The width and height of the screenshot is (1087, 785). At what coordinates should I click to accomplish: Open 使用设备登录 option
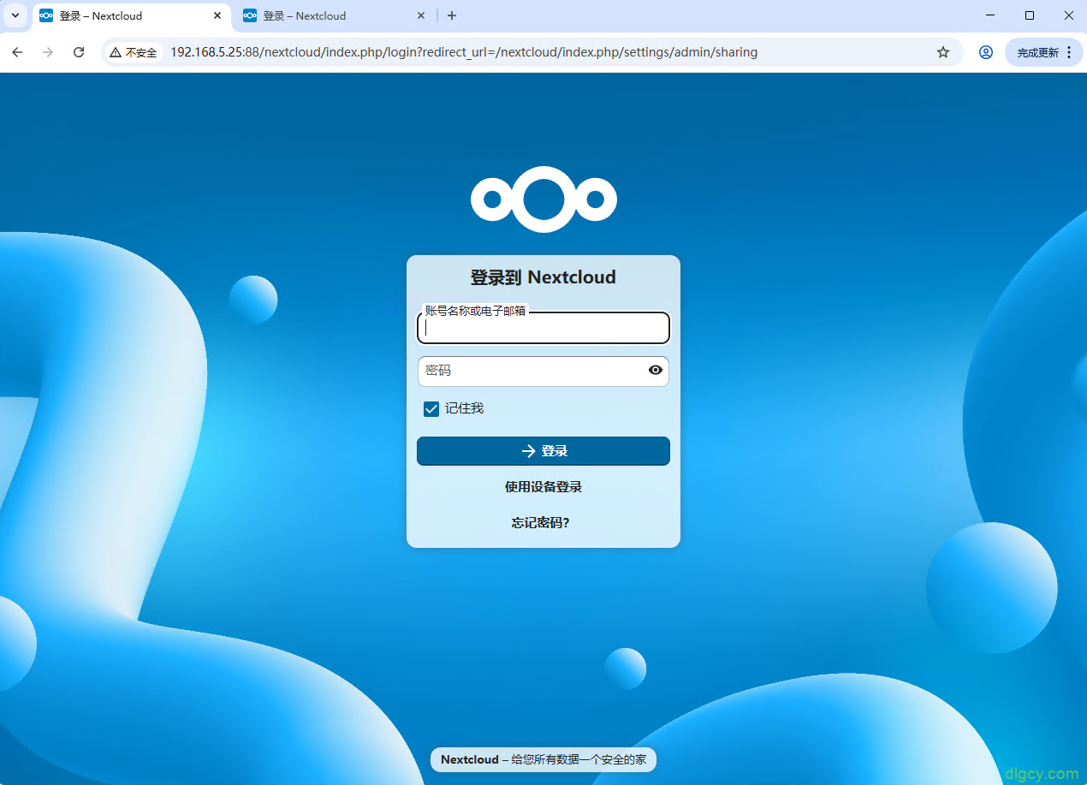click(x=543, y=487)
